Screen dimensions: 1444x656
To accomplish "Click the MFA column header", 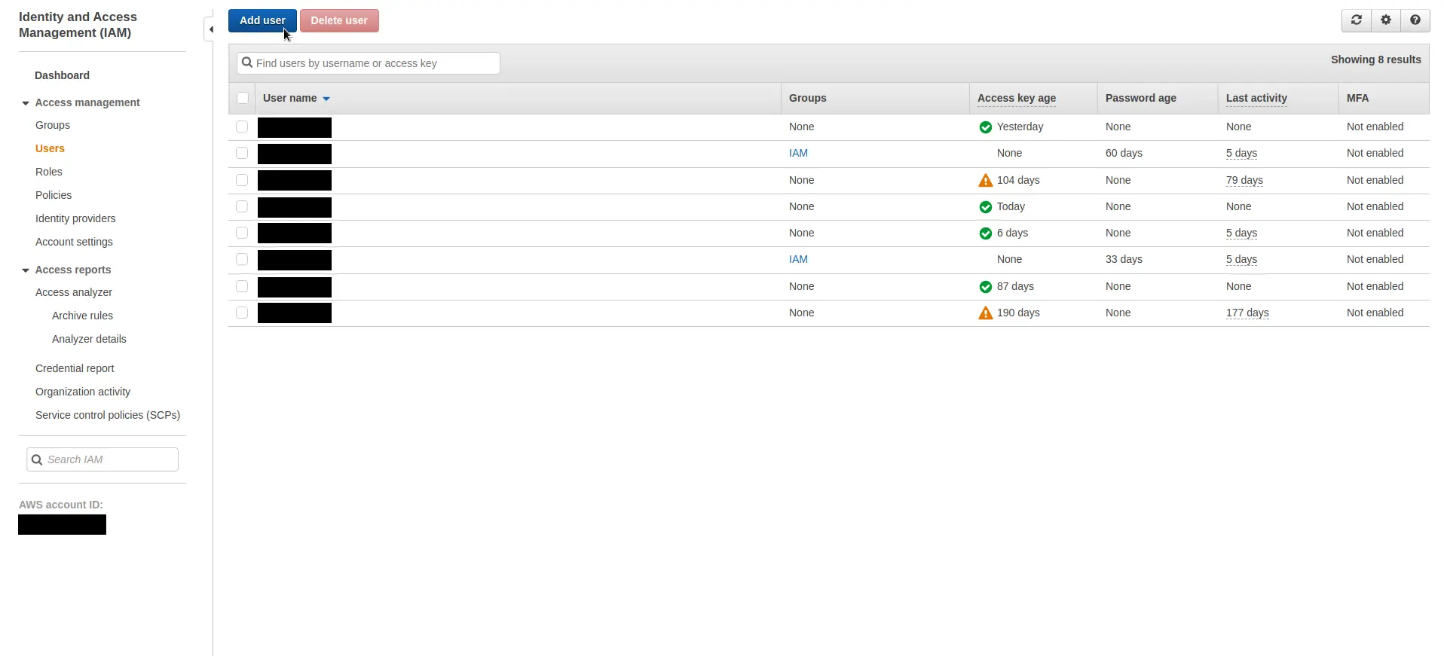I will click(x=1357, y=98).
